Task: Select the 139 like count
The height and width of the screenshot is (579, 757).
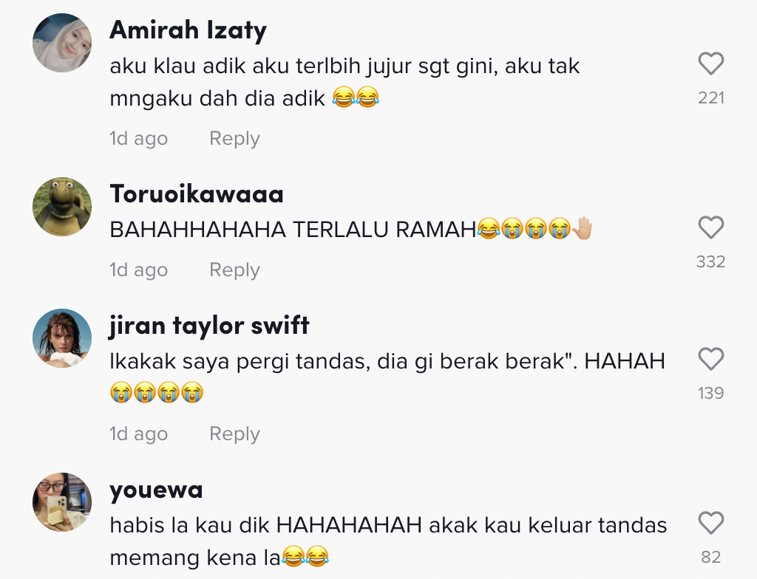Action: [710, 393]
